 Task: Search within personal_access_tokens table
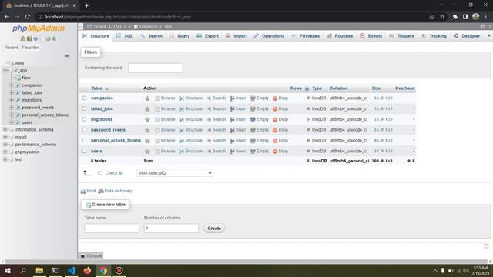216,140
